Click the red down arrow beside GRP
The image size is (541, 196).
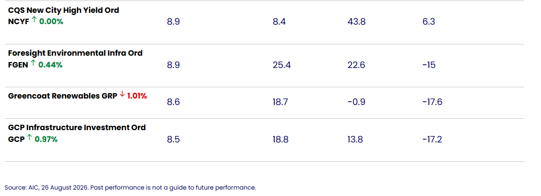122,95
